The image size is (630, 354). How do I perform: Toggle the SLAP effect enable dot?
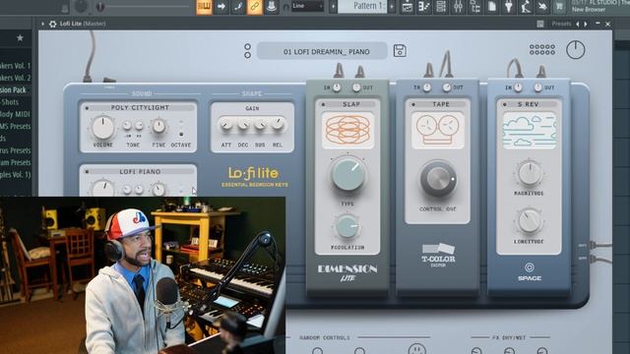point(323,104)
